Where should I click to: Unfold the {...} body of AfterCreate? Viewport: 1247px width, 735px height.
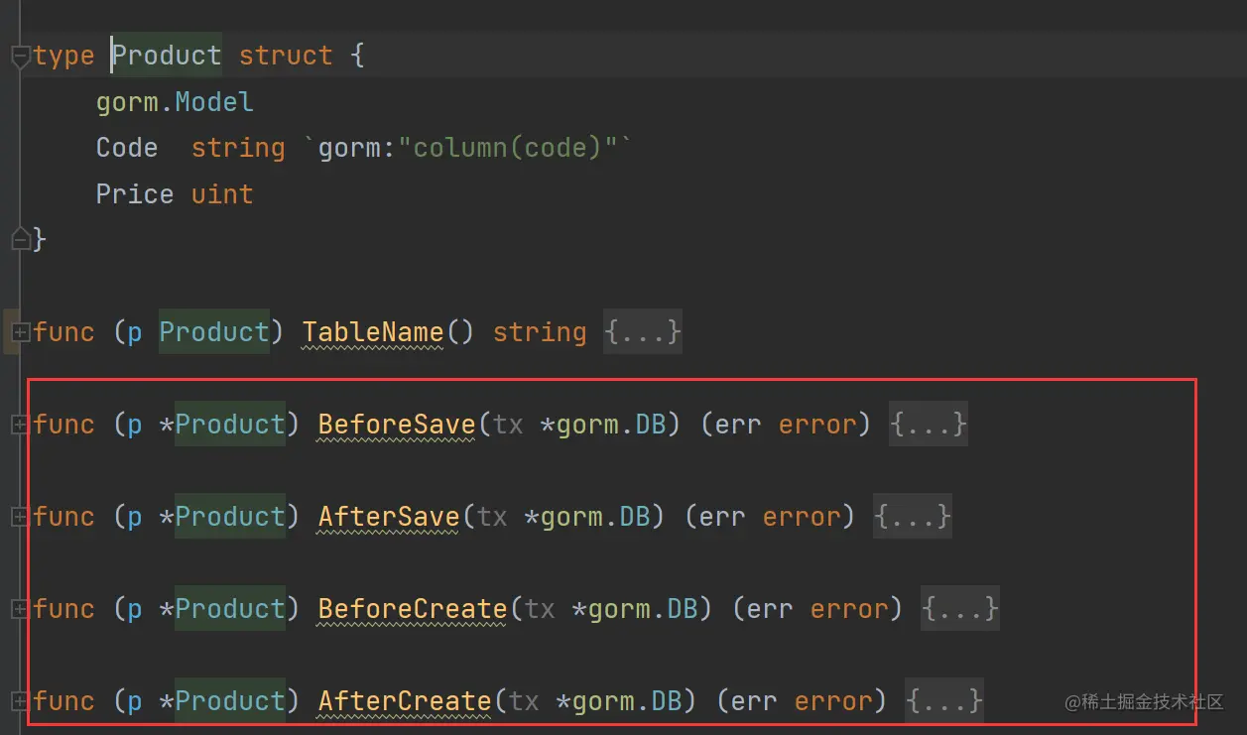point(943,701)
